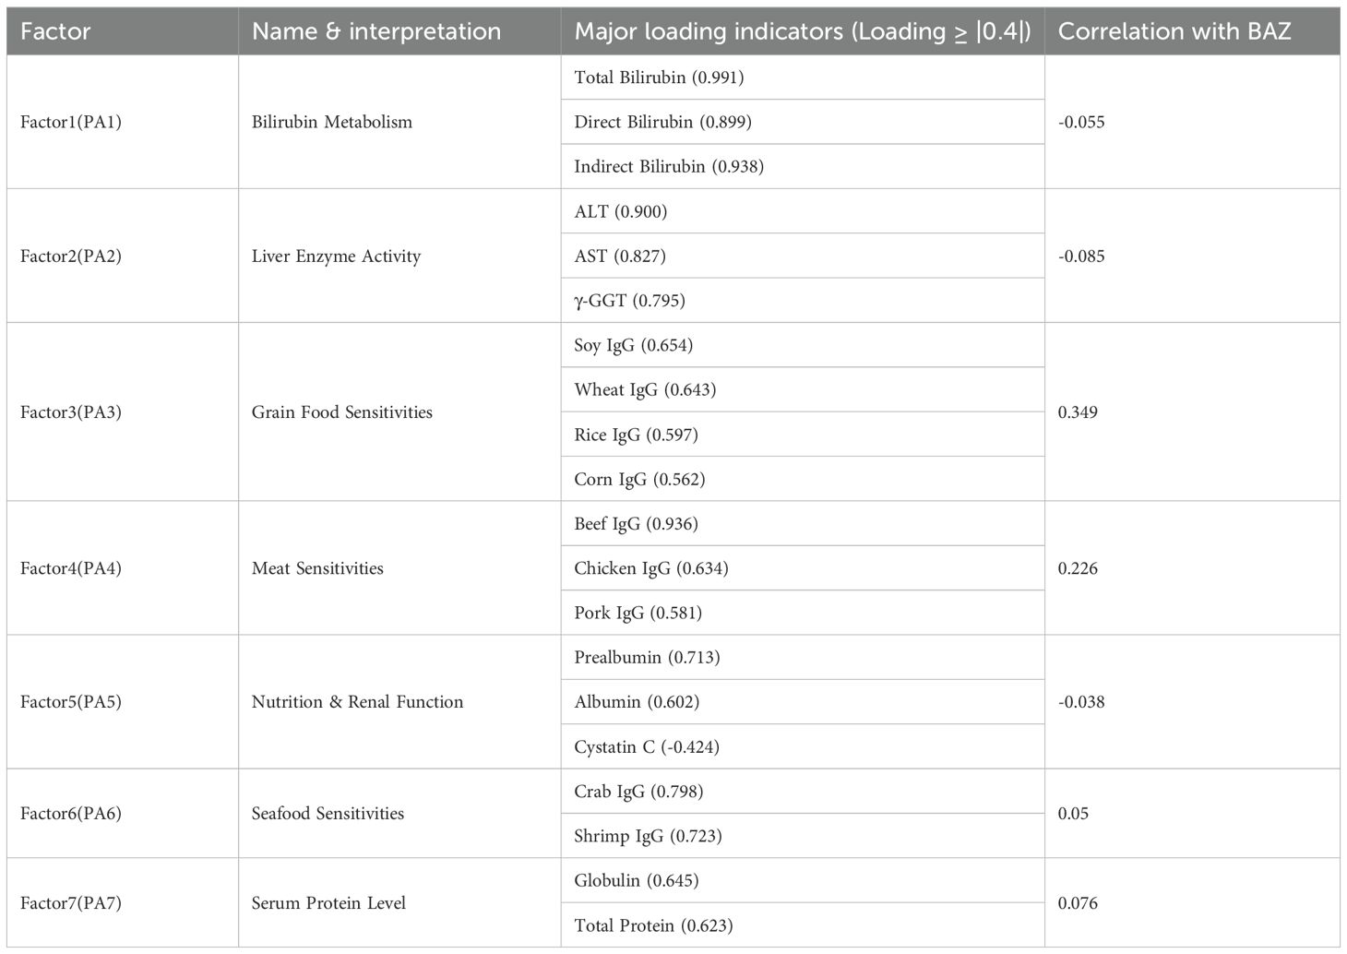The width and height of the screenshot is (1347, 954).
Task: Select the 0.349 correlation value
Action: click(x=1078, y=412)
